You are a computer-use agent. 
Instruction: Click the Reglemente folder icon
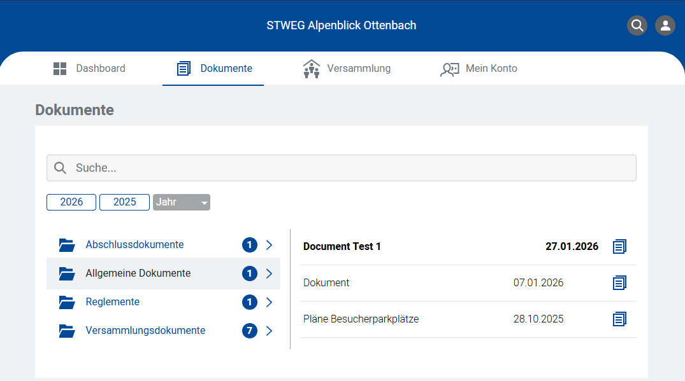point(67,302)
